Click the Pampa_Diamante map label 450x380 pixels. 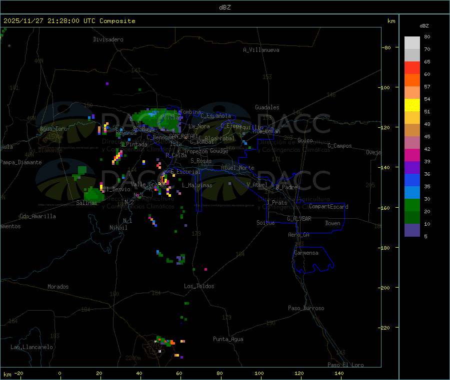21,162
